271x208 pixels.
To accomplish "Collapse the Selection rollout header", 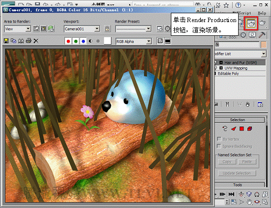I will (240, 120).
